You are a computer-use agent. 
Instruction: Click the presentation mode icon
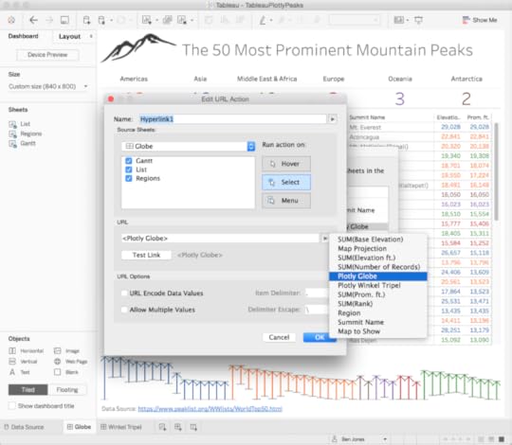(x=418, y=20)
